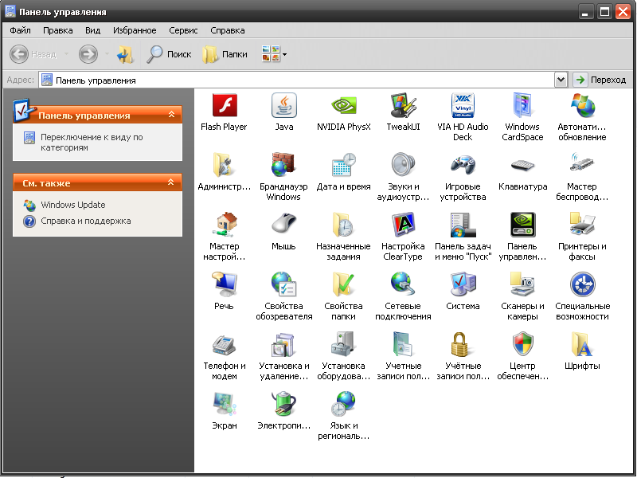Toggle the Папки folders pane button

point(225,54)
